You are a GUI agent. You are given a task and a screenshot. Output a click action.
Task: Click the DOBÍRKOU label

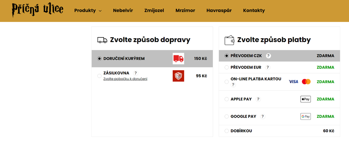coord(241,131)
